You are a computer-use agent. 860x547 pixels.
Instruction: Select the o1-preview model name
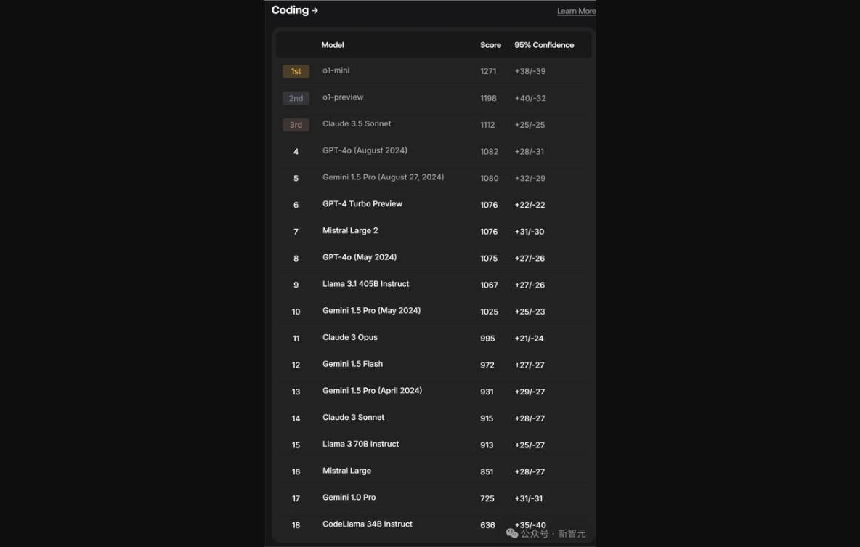[343, 97]
